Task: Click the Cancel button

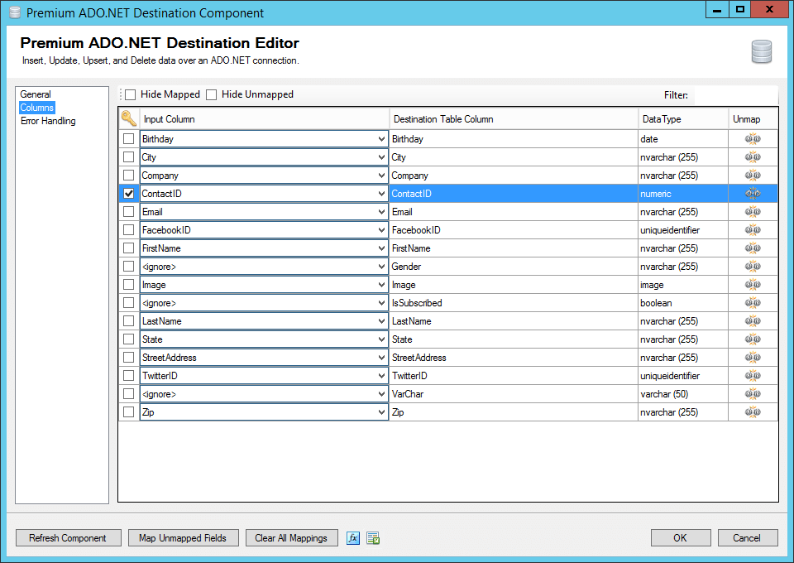Action: pos(748,538)
